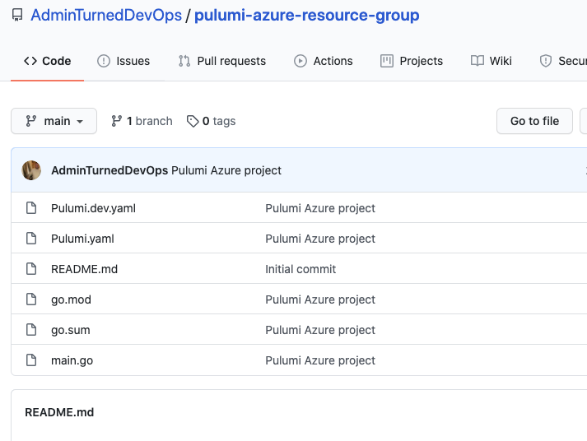Open the Wiki tab
The width and height of the screenshot is (587, 441).
click(x=491, y=61)
